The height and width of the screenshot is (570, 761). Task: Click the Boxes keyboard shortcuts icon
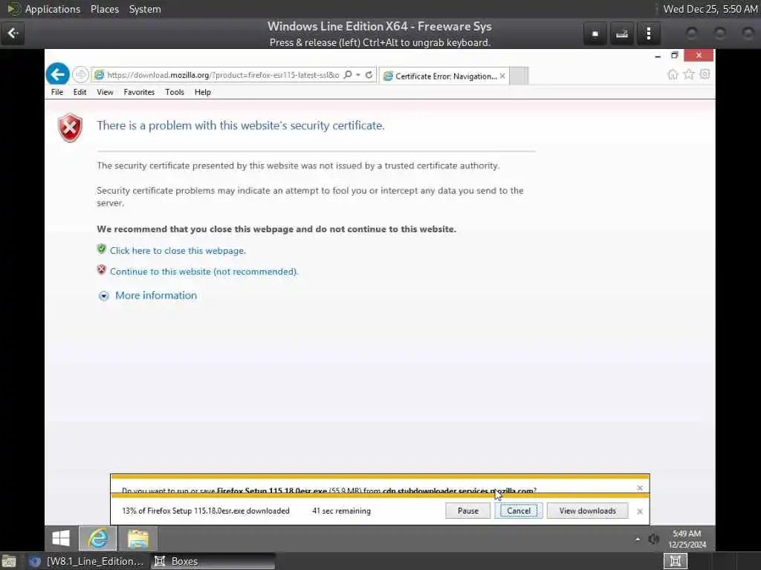tap(622, 33)
